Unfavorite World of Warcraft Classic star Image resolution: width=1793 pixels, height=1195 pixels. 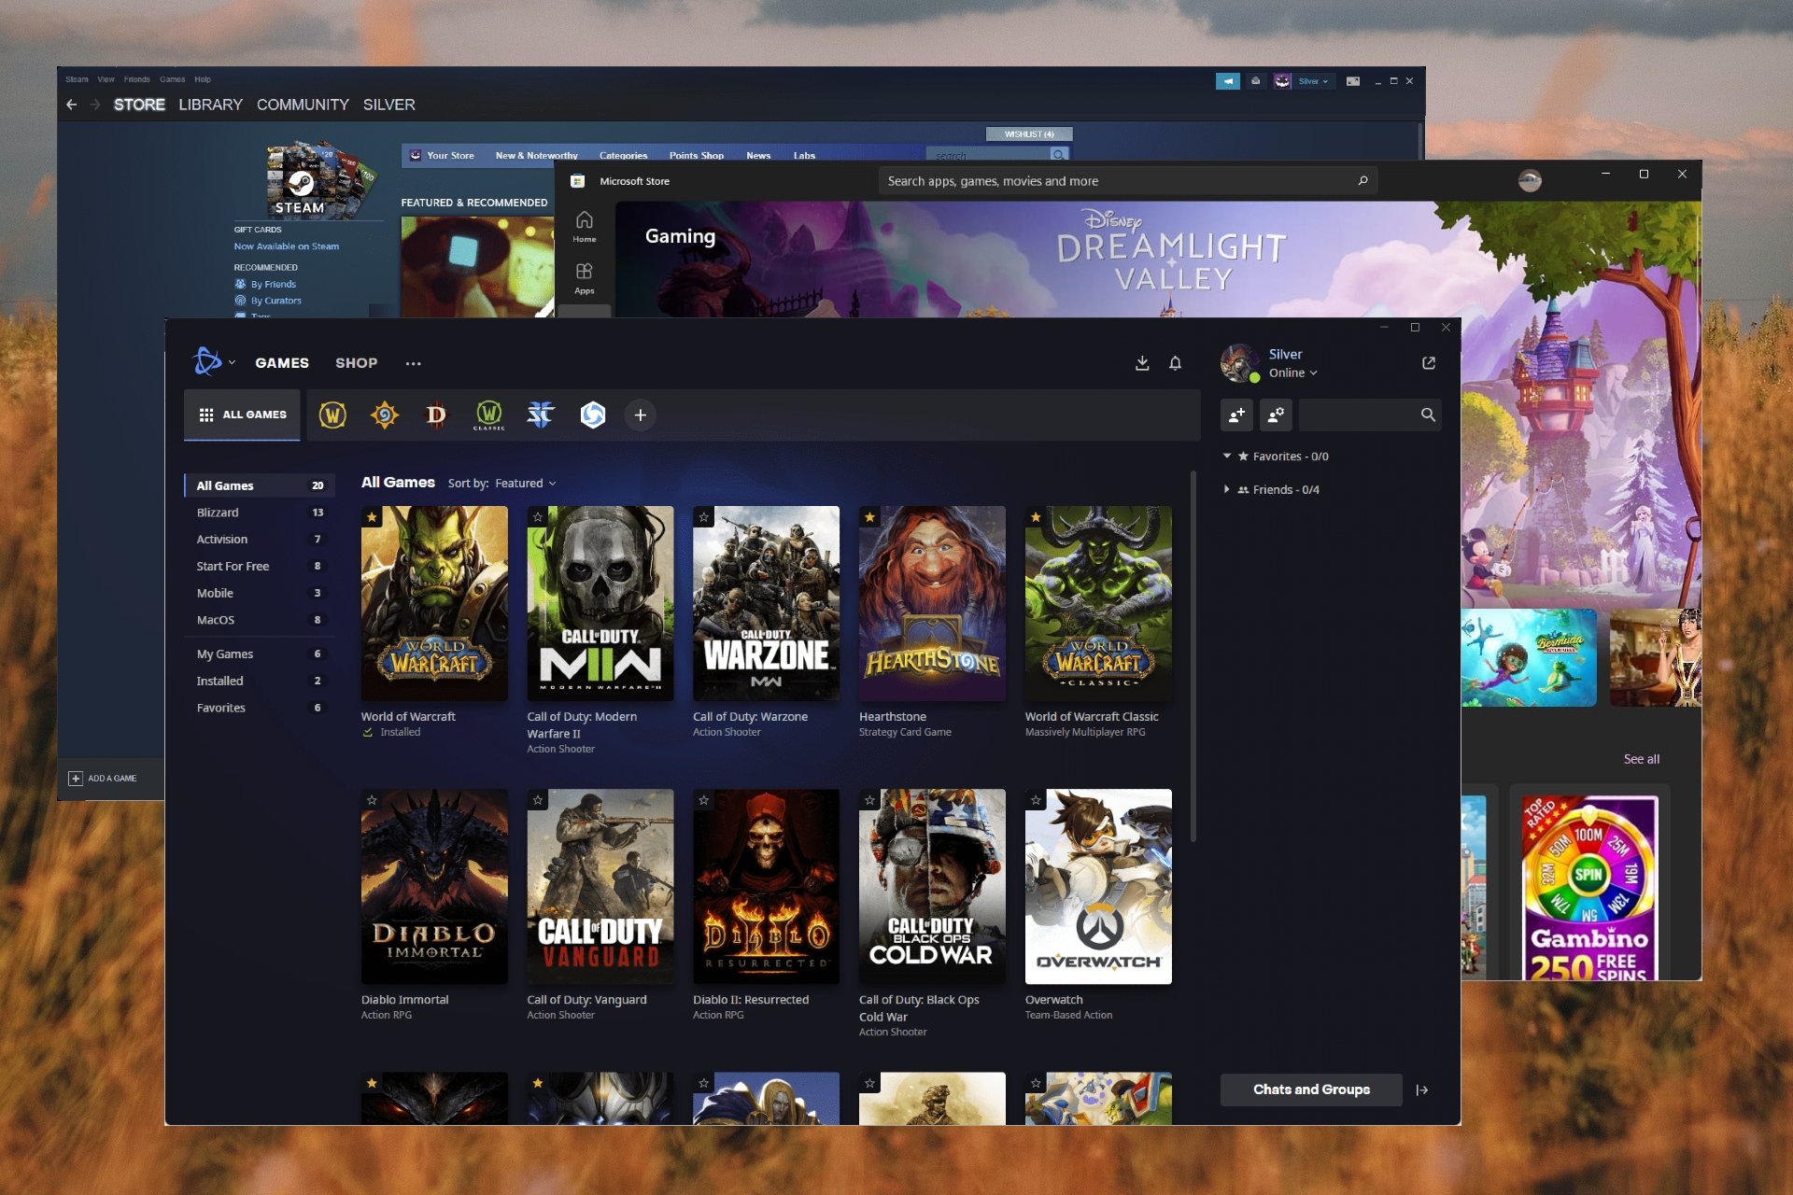[x=1036, y=517]
